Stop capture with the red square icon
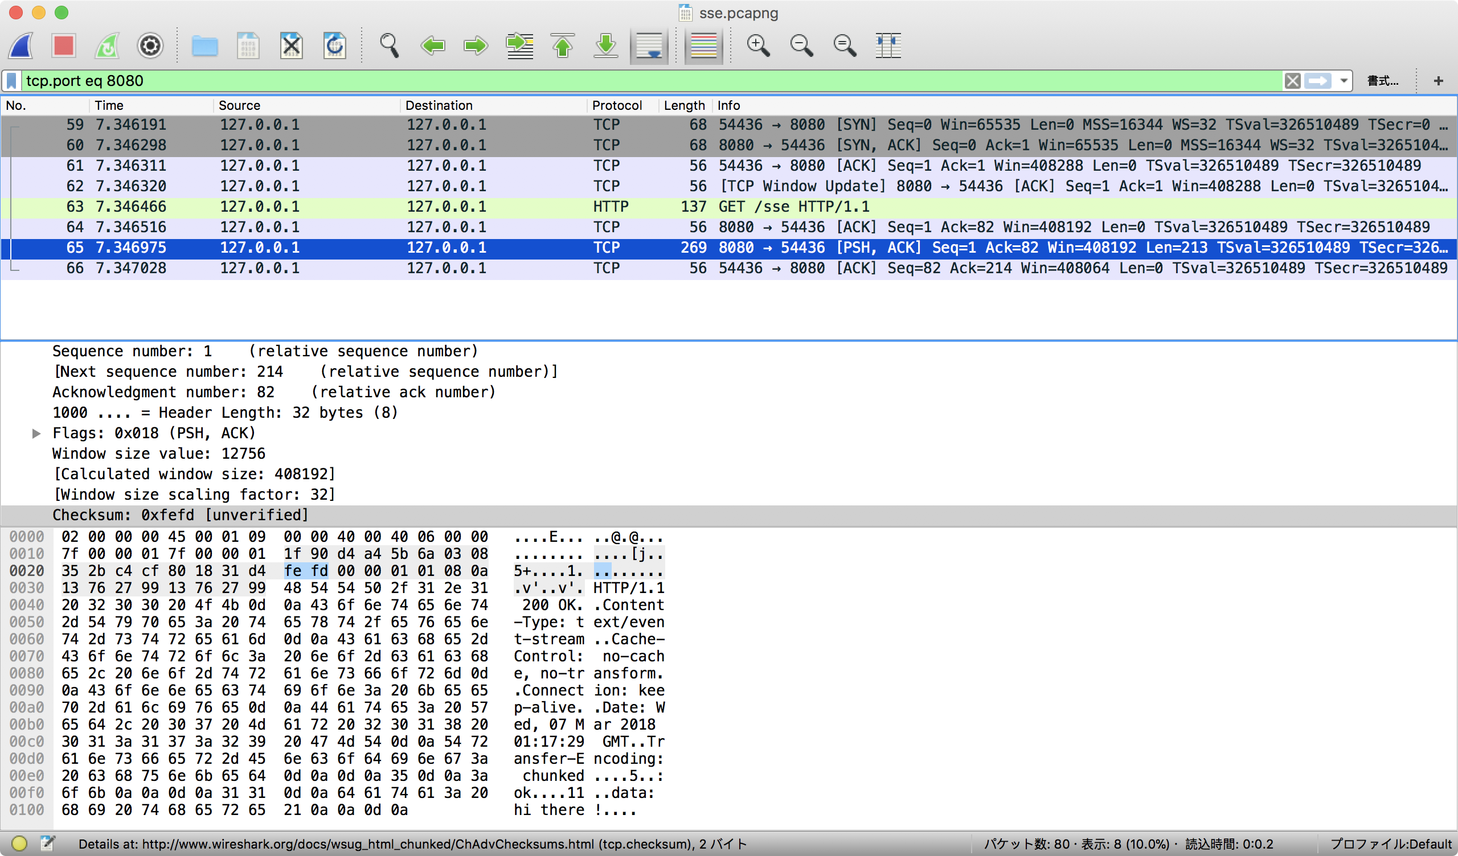The width and height of the screenshot is (1458, 856). (64, 46)
